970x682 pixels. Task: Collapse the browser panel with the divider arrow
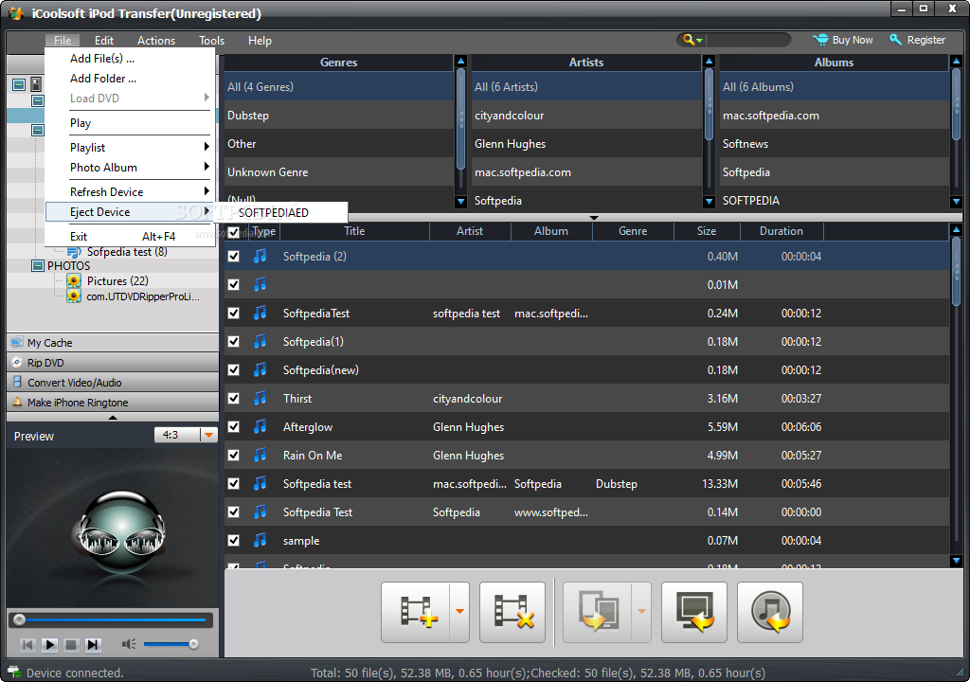pos(594,218)
